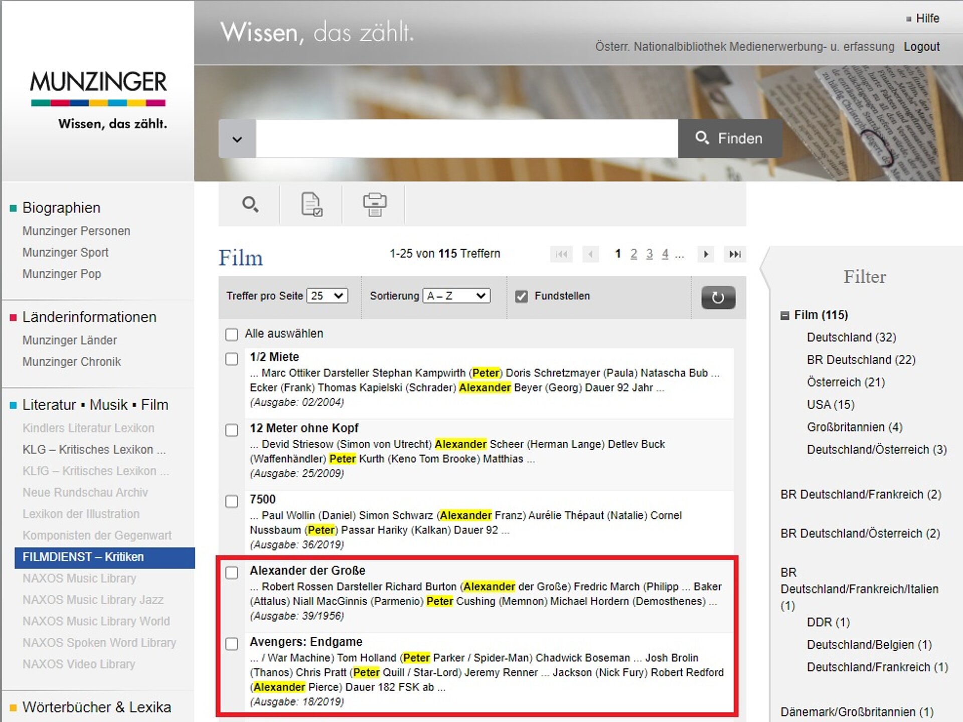Open NAXOS Music Library
The image size is (963, 722).
pos(79,579)
